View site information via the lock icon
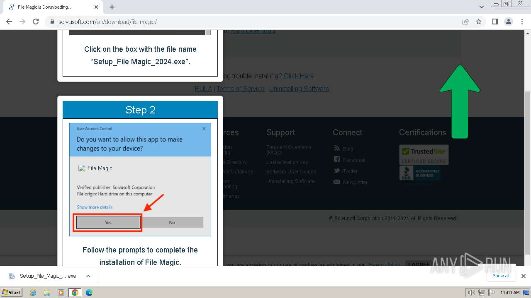Image resolution: width=531 pixels, height=298 pixels. click(x=52, y=22)
